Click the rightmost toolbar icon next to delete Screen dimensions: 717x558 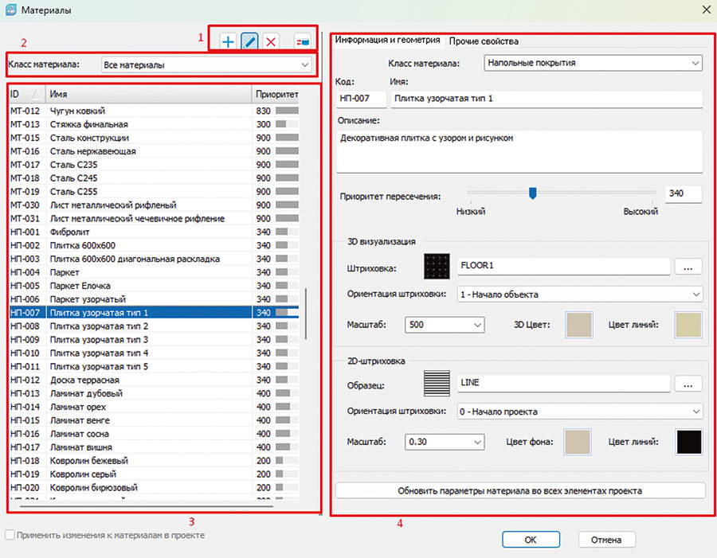tap(302, 41)
